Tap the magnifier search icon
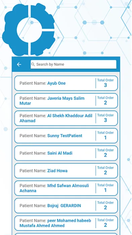132x235 pixels. [33, 64]
